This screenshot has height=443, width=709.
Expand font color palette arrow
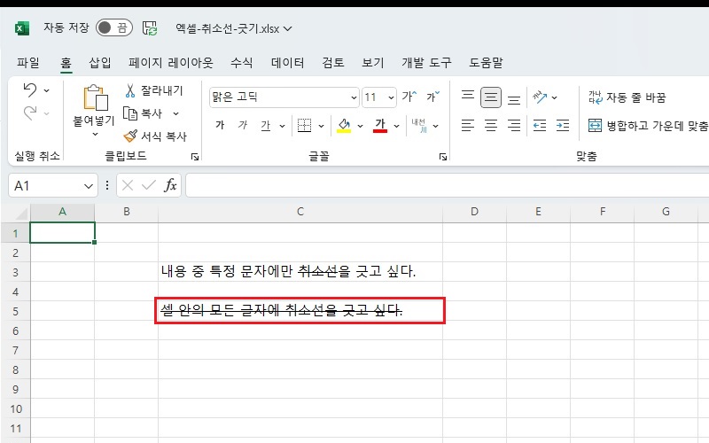(x=396, y=126)
